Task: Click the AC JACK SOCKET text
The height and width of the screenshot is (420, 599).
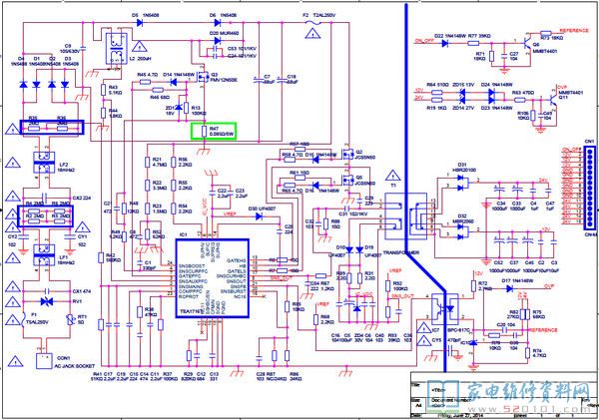Action: (x=75, y=366)
